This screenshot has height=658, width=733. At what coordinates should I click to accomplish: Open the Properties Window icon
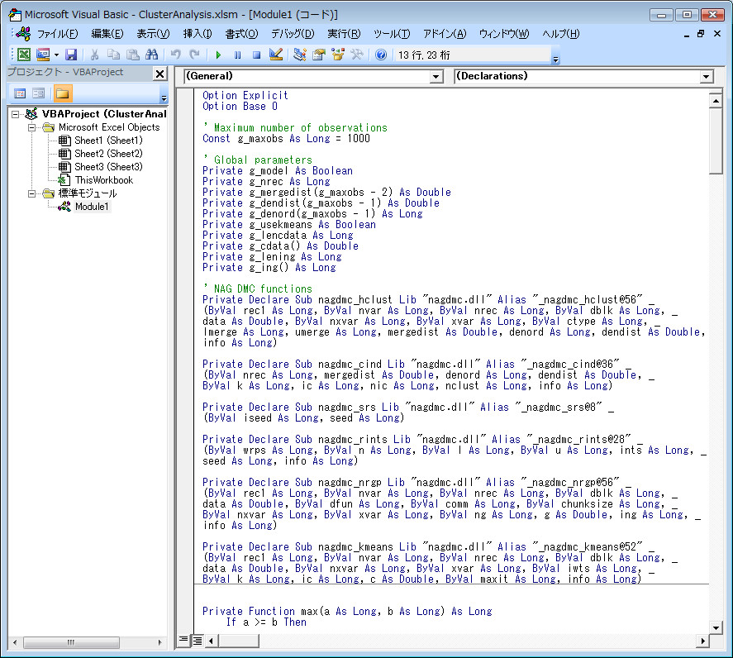pos(317,55)
